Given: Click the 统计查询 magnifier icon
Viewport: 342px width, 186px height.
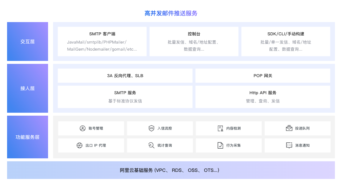Looking at the screenshot, I should (151, 145).
